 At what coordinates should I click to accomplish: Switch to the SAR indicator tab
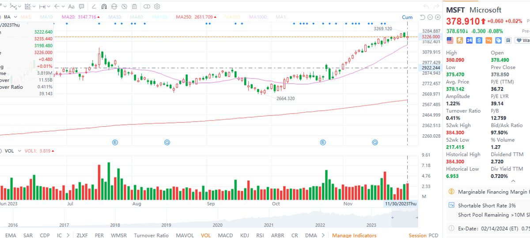point(28,235)
